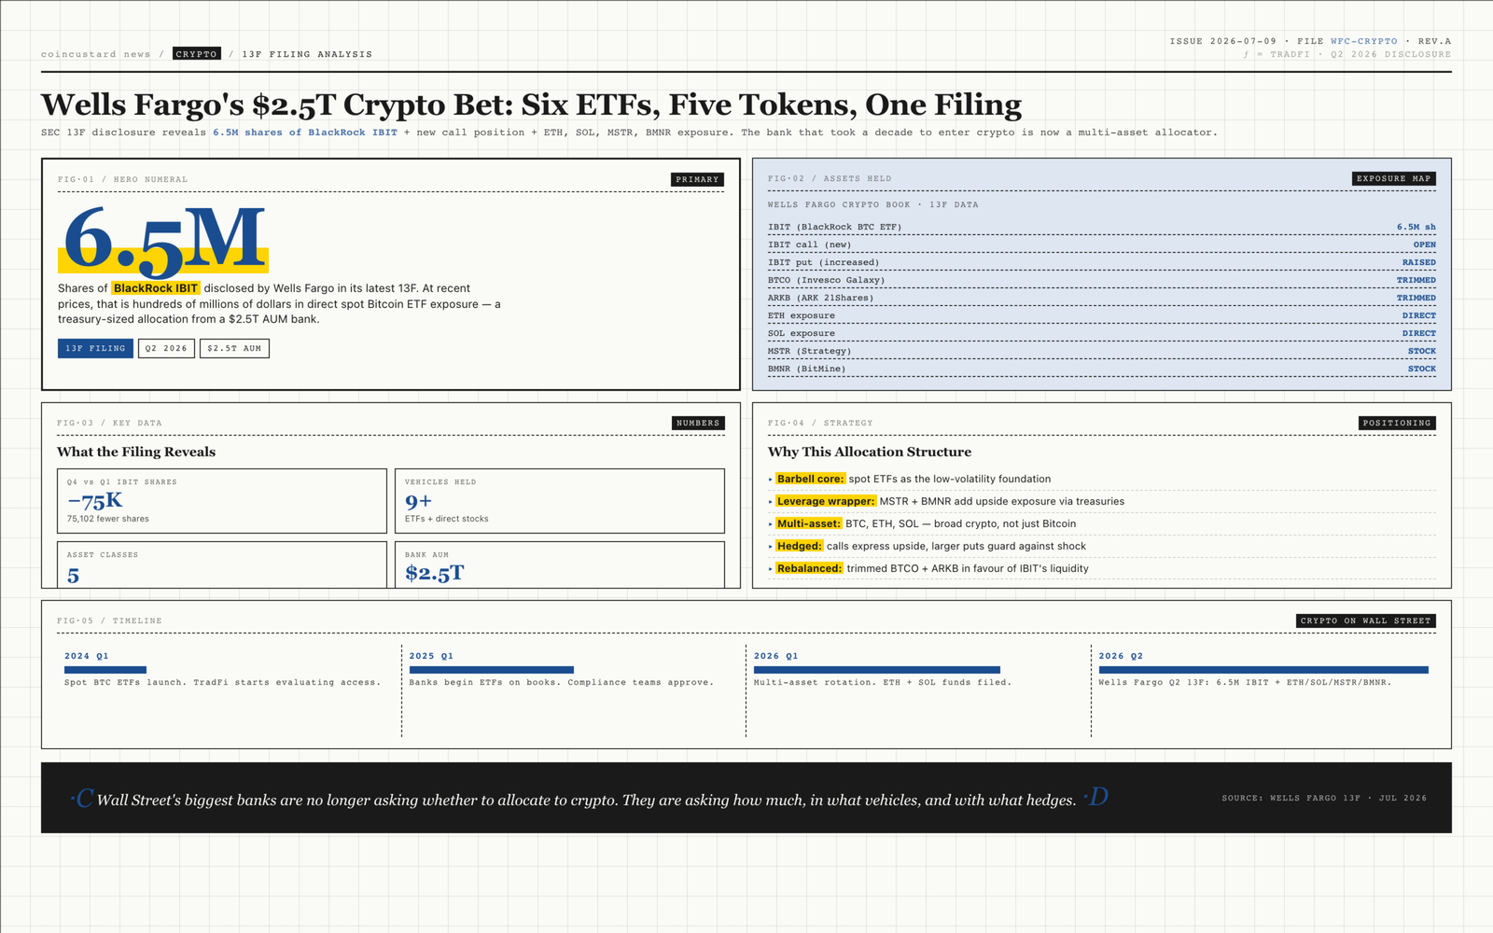Open the coincustard news breadcrumb
1493x933 pixels.
tap(95, 54)
